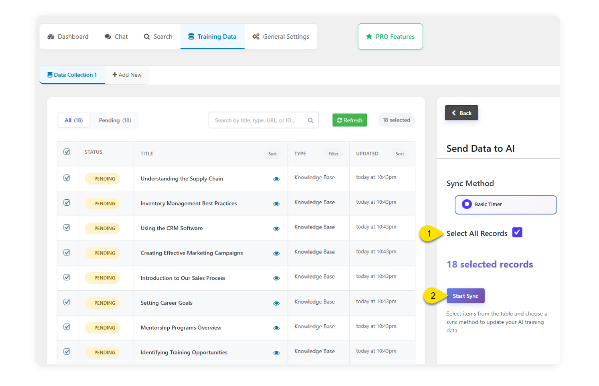Click the green Refresh button
Viewport: 599px width, 386px height.
tap(349, 121)
